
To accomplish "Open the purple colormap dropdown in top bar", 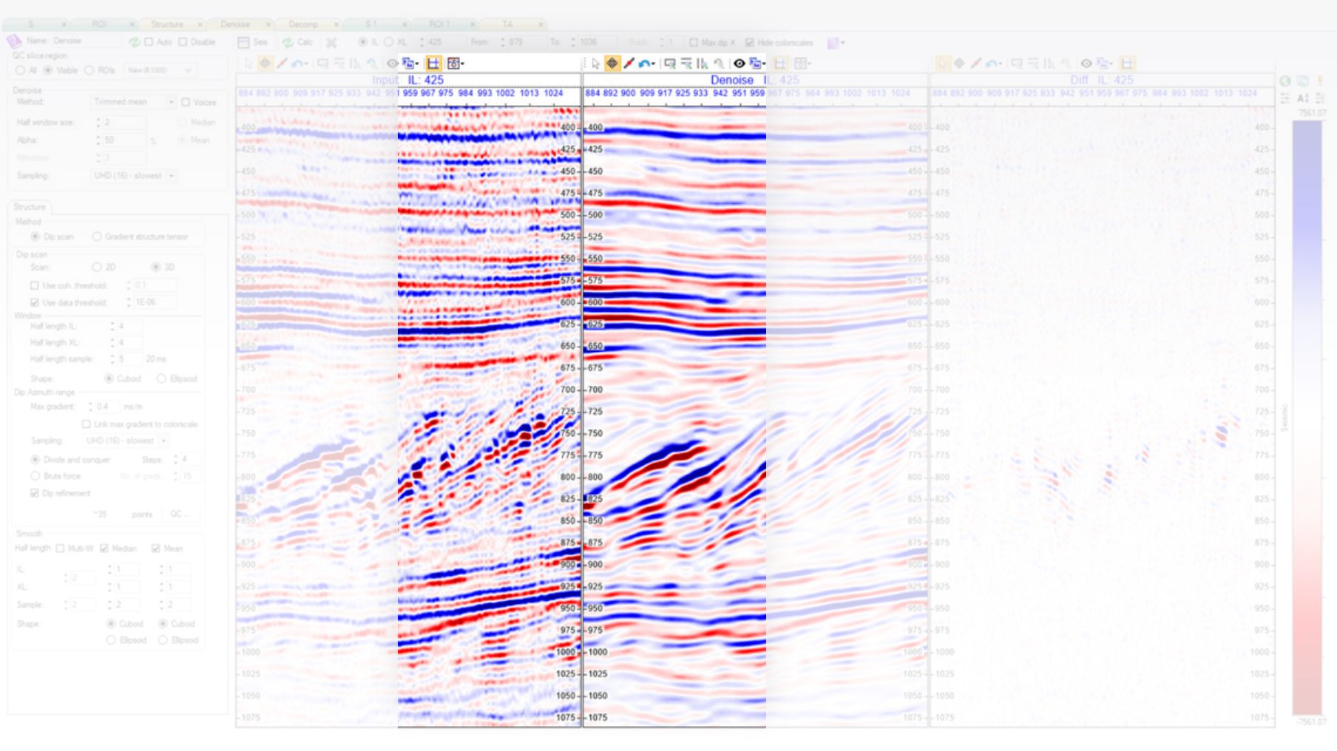I will [x=836, y=43].
